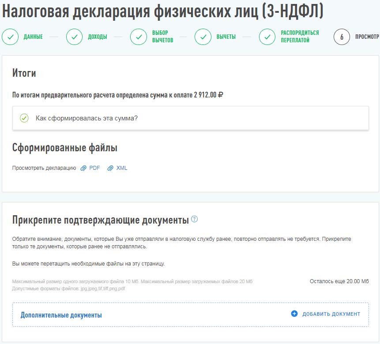Click the checkmark icon for the Вычеты step

click(203, 37)
